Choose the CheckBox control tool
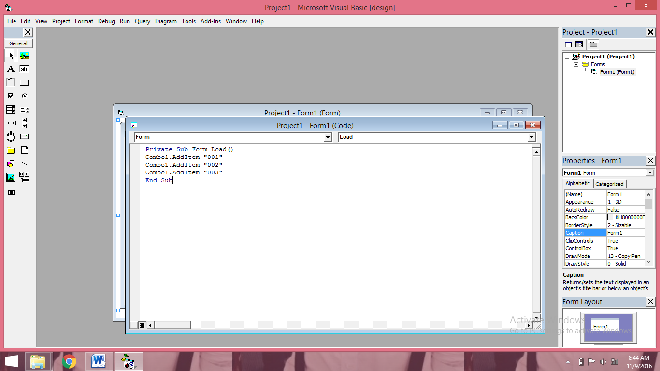 (x=11, y=96)
